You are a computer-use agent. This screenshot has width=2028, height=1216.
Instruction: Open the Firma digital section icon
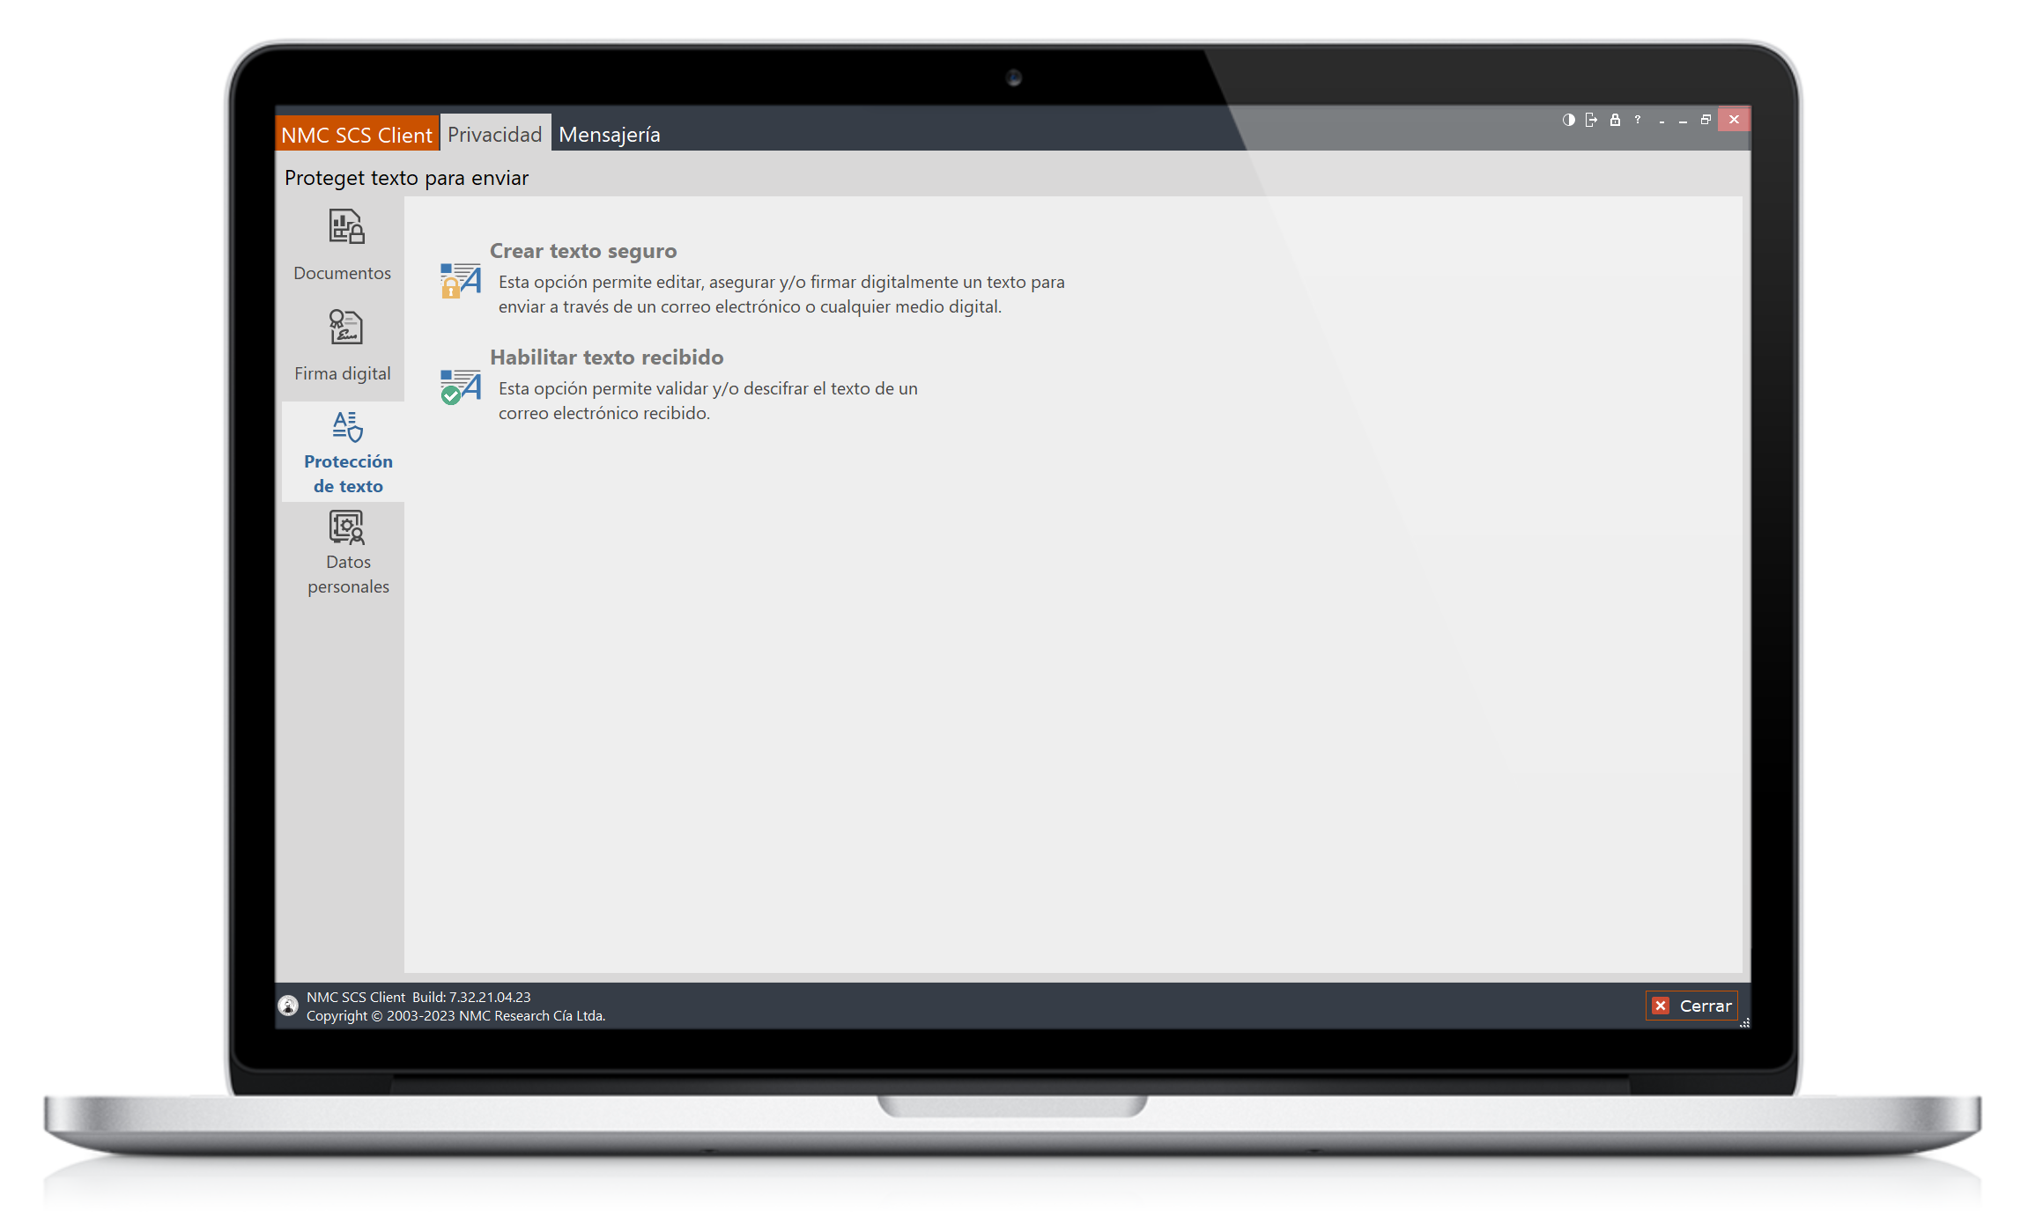(x=346, y=327)
